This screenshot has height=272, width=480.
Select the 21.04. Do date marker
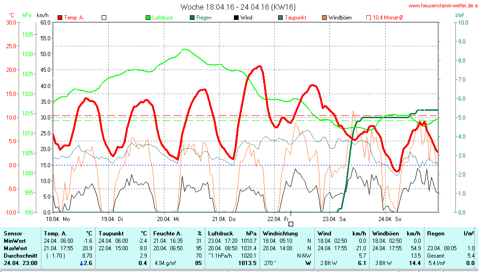tap(224, 219)
